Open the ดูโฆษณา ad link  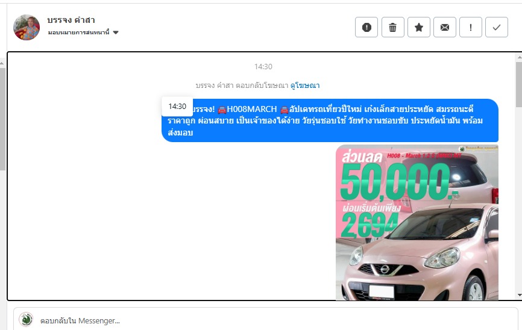305,86
